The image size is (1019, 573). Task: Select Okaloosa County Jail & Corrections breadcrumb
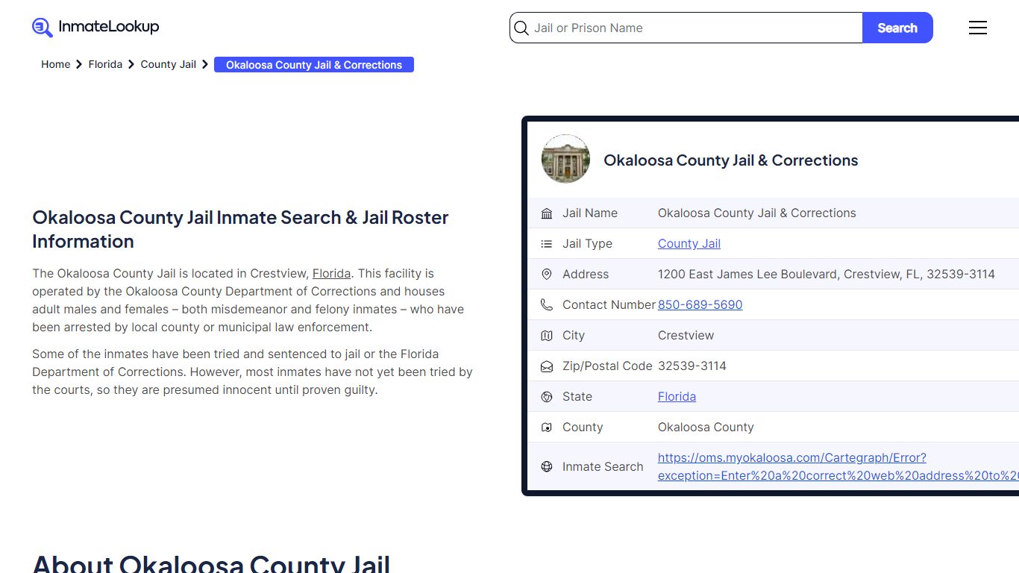pos(314,65)
